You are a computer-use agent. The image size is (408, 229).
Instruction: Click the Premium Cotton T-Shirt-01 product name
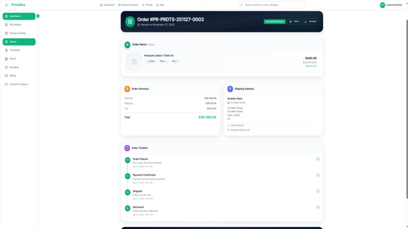[x=159, y=55]
